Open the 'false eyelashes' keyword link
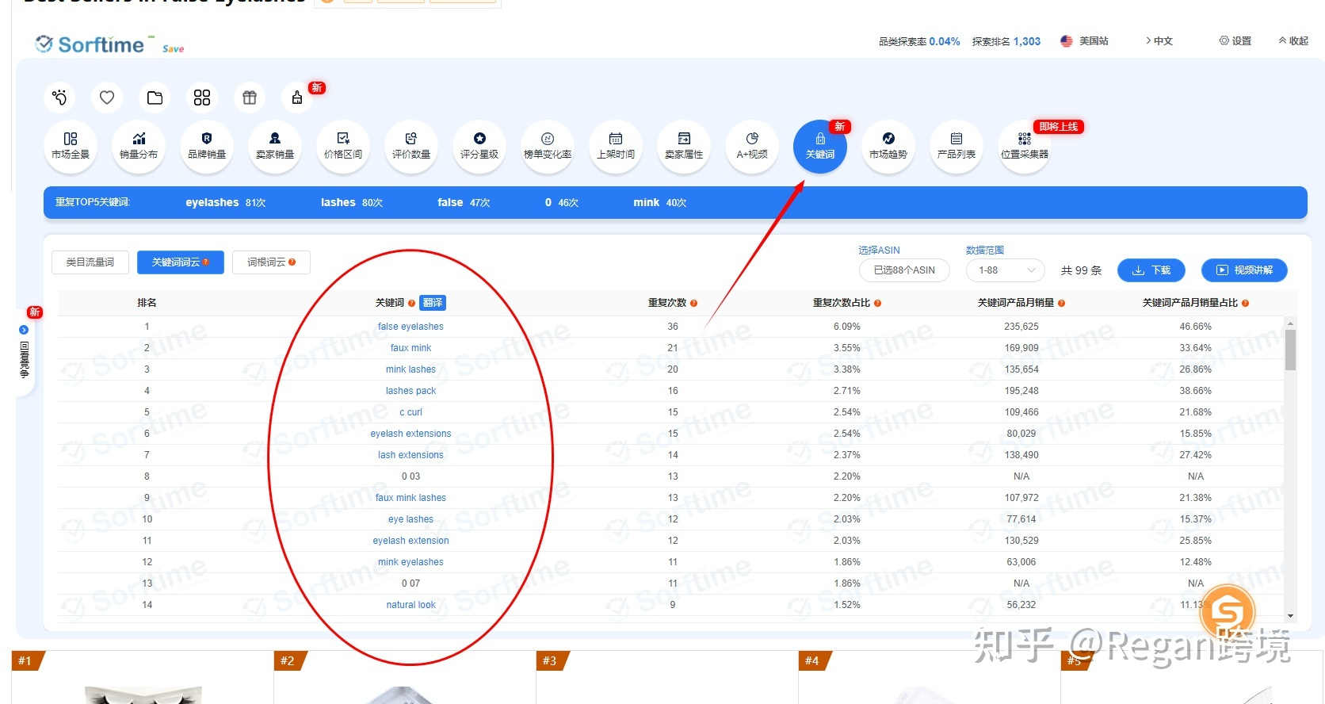This screenshot has height=704, width=1325. coord(410,327)
